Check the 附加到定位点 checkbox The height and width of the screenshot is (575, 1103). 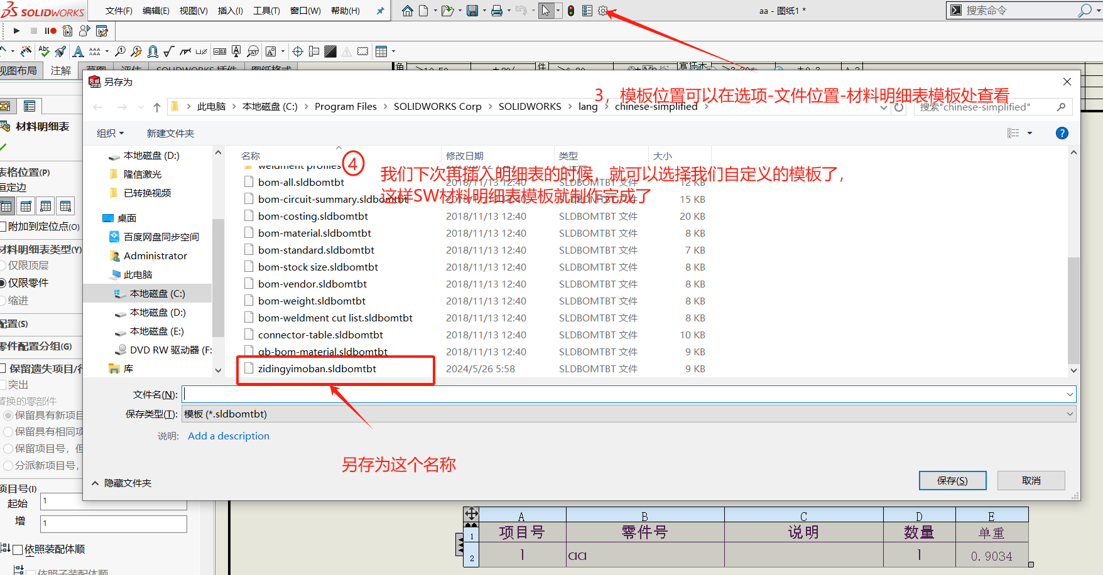pyautogui.click(x=3, y=227)
